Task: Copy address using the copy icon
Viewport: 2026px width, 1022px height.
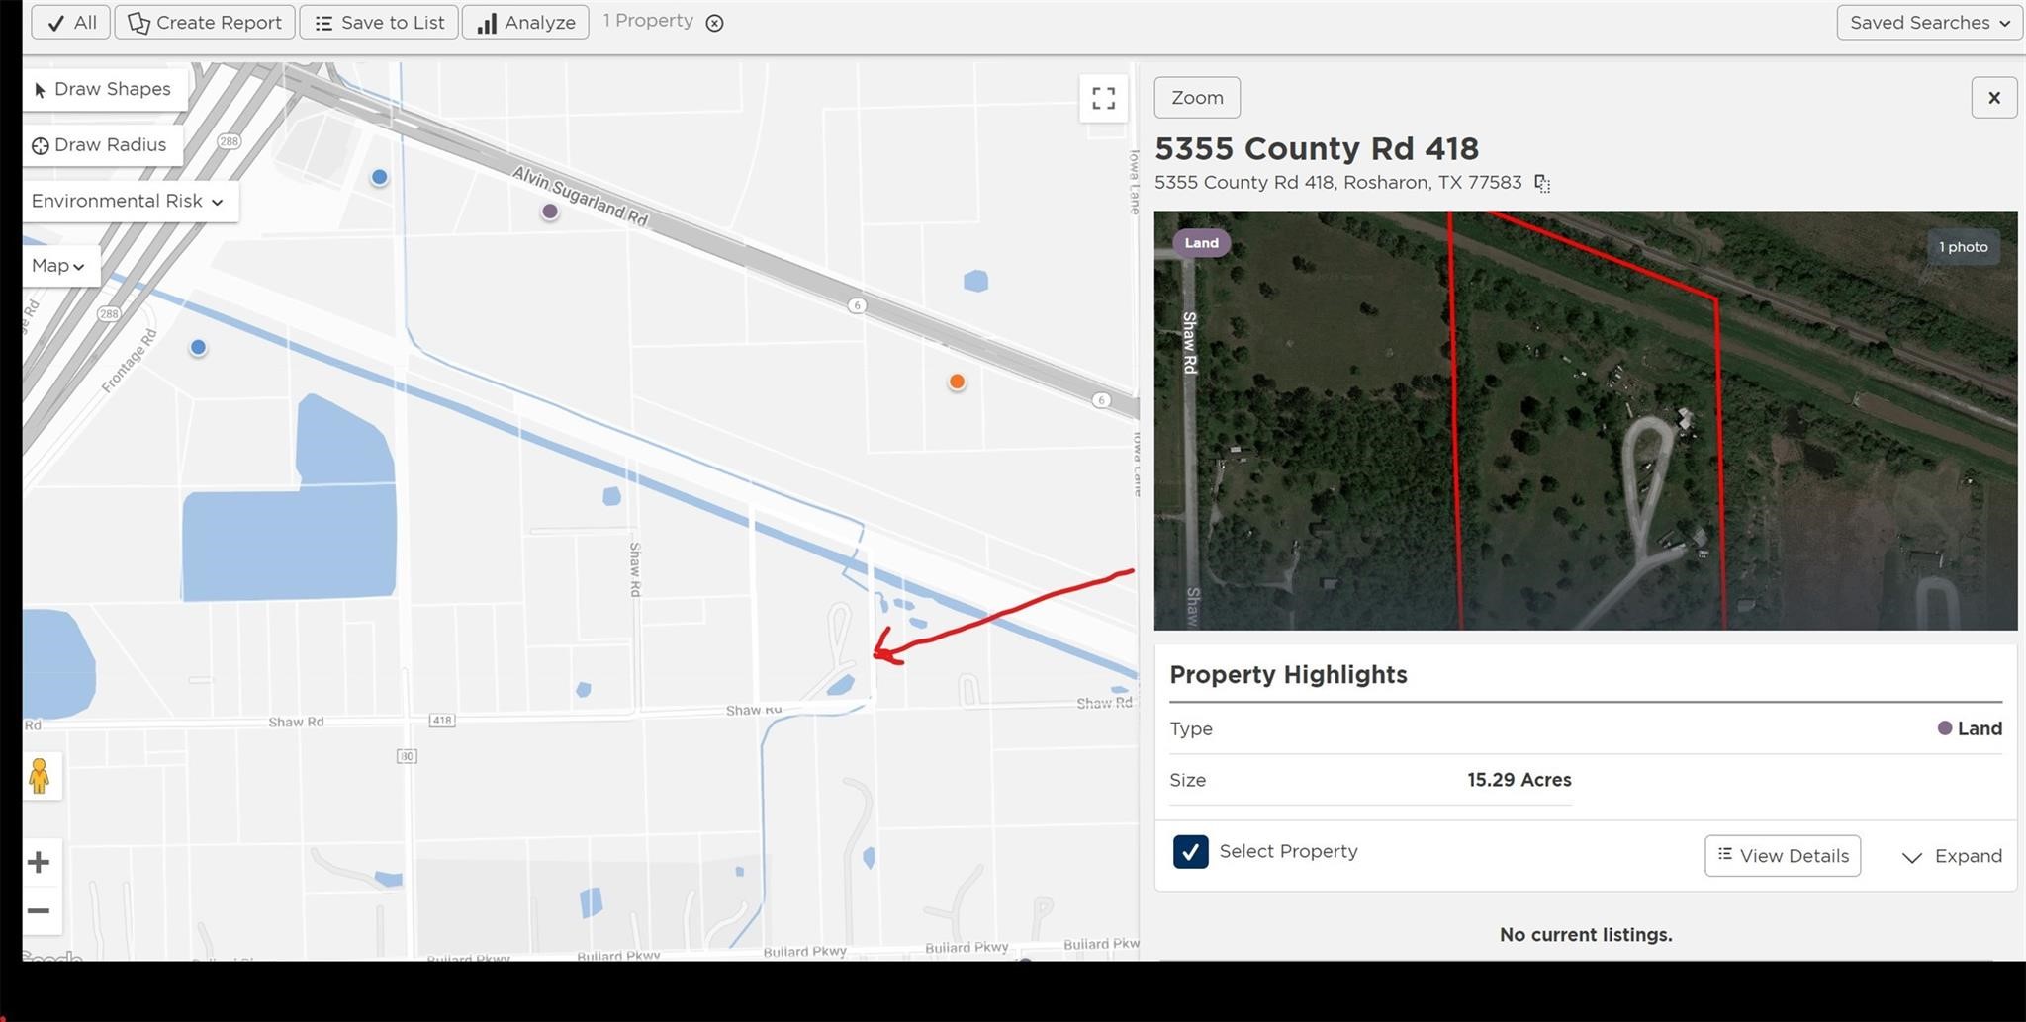Action: 1541,183
